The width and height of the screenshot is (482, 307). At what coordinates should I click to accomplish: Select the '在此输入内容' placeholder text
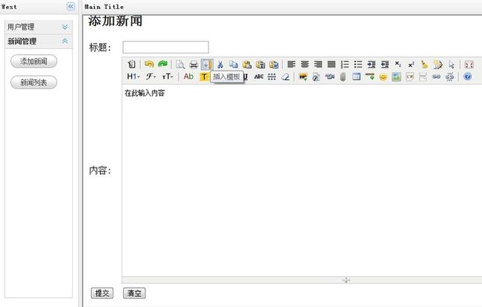coord(145,93)
